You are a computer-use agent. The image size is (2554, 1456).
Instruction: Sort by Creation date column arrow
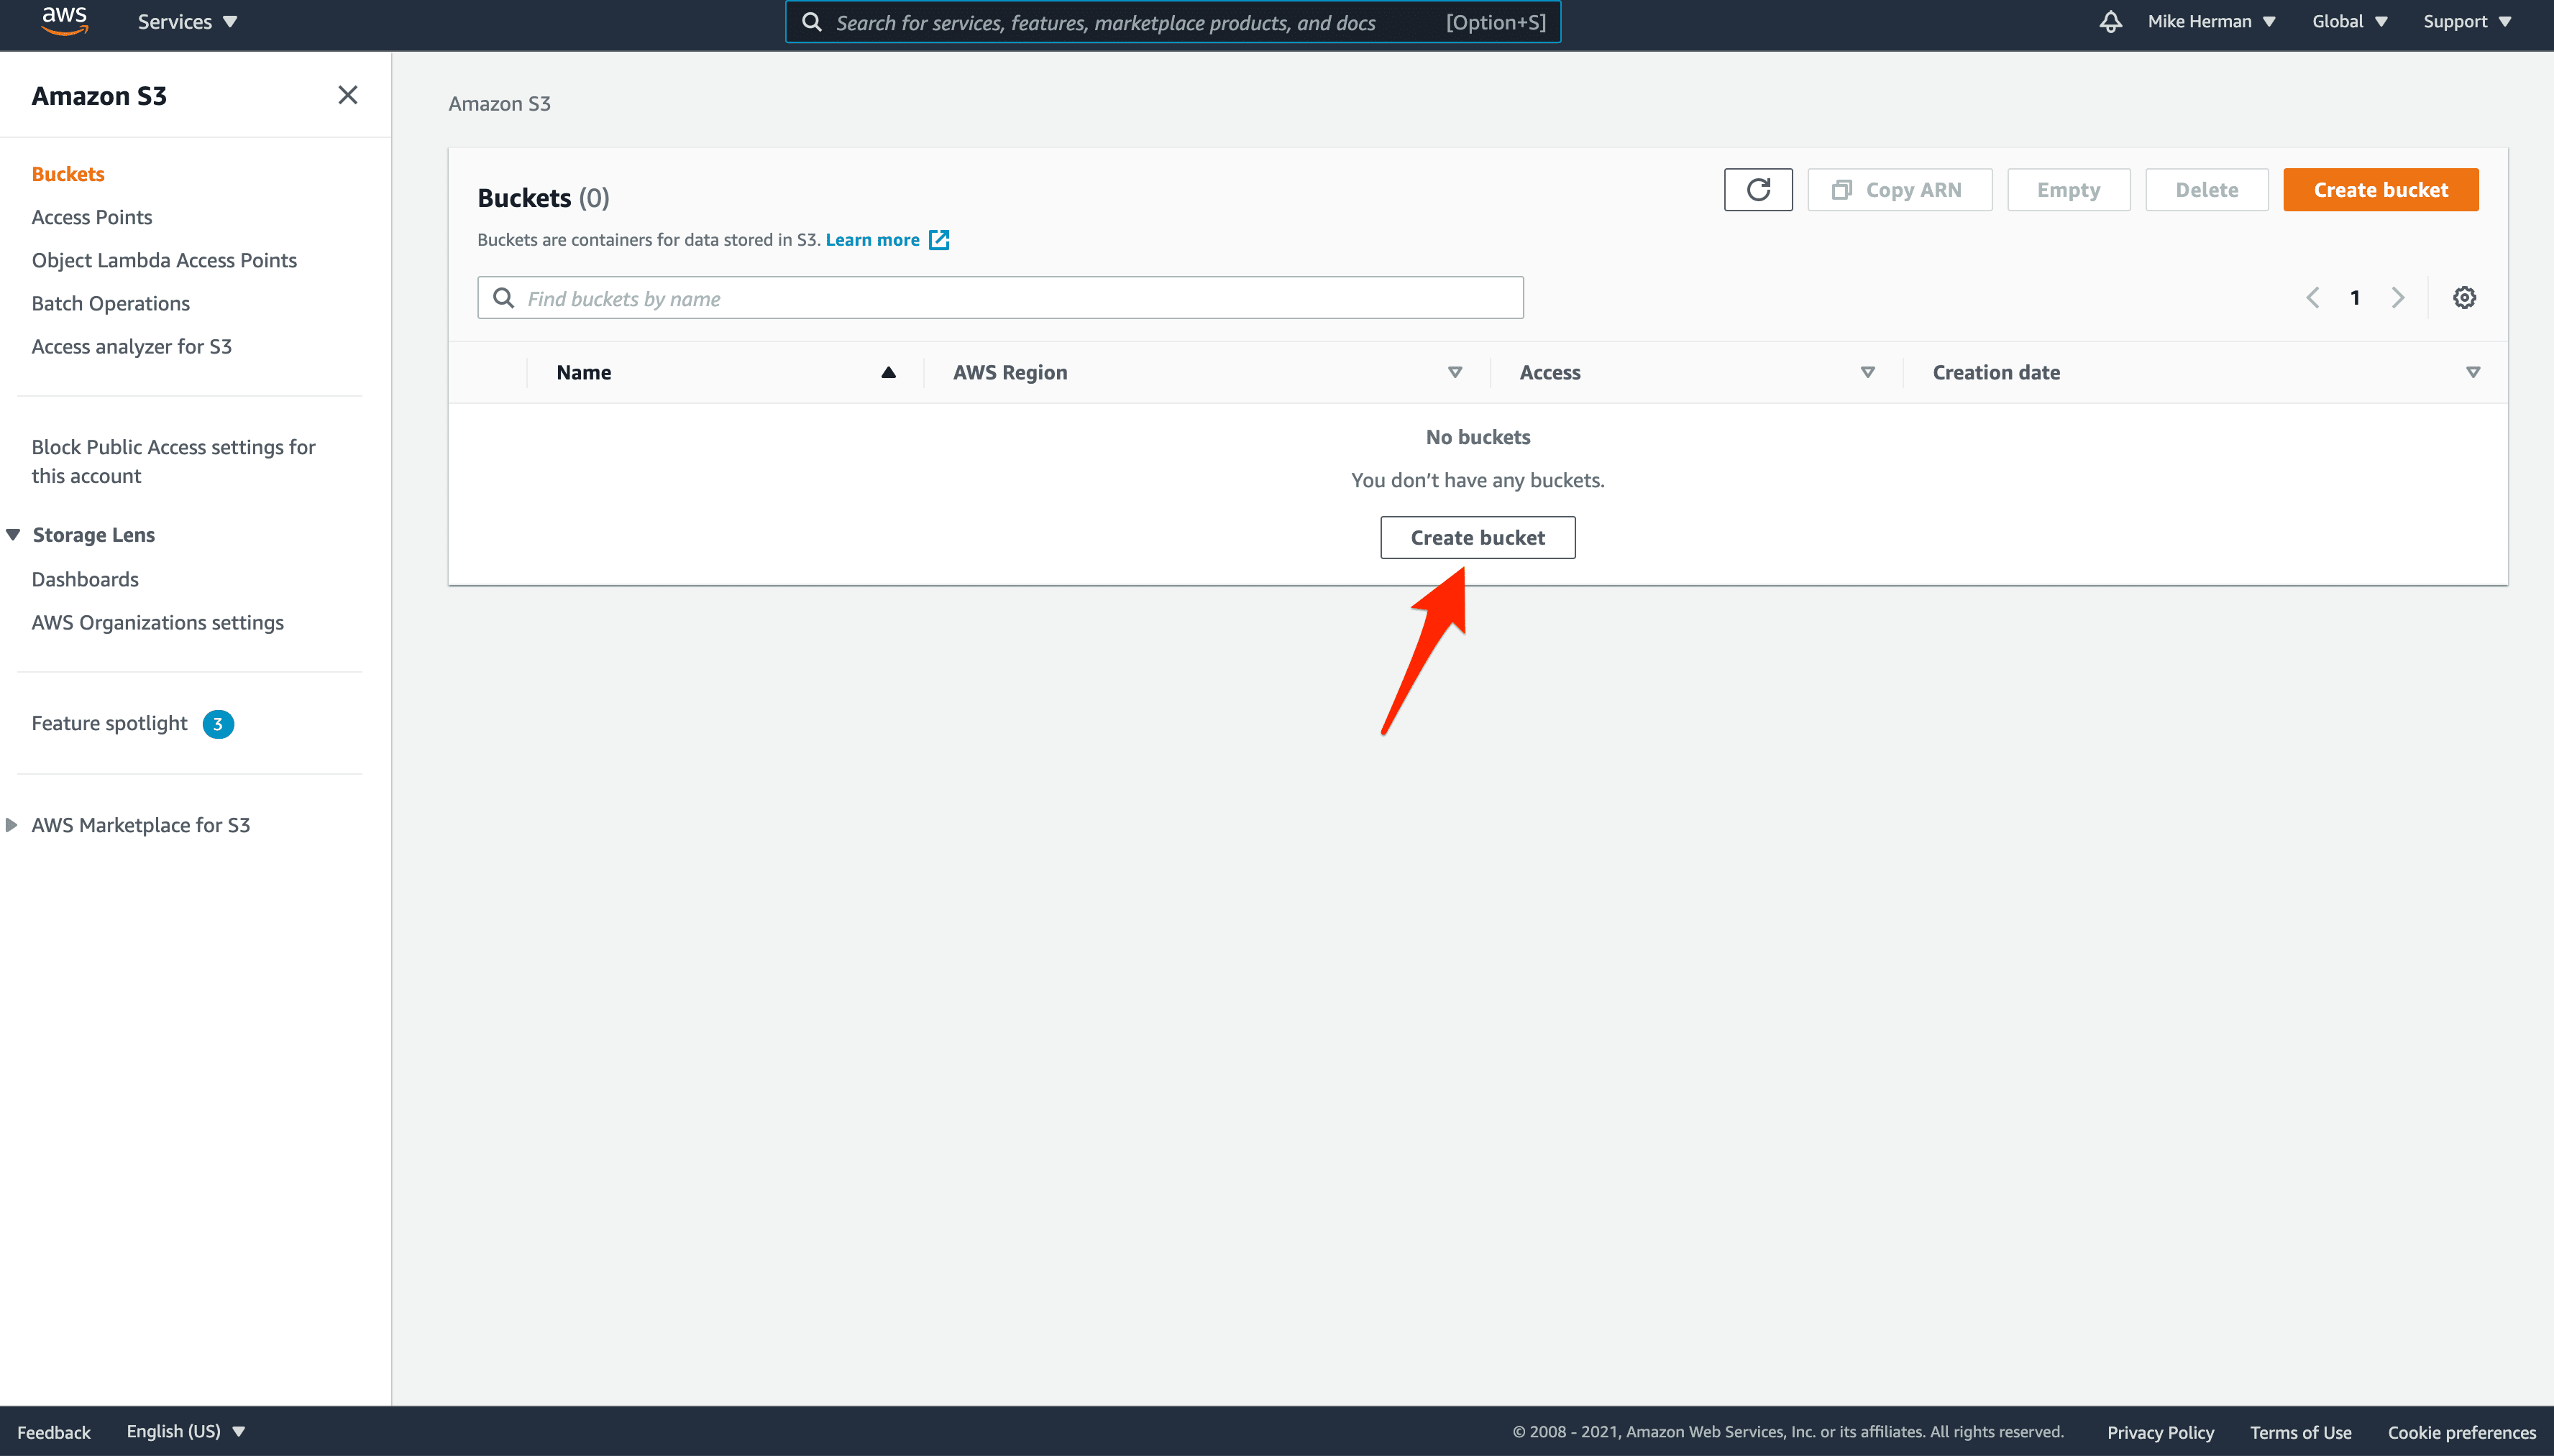(x=2472, y=372)
